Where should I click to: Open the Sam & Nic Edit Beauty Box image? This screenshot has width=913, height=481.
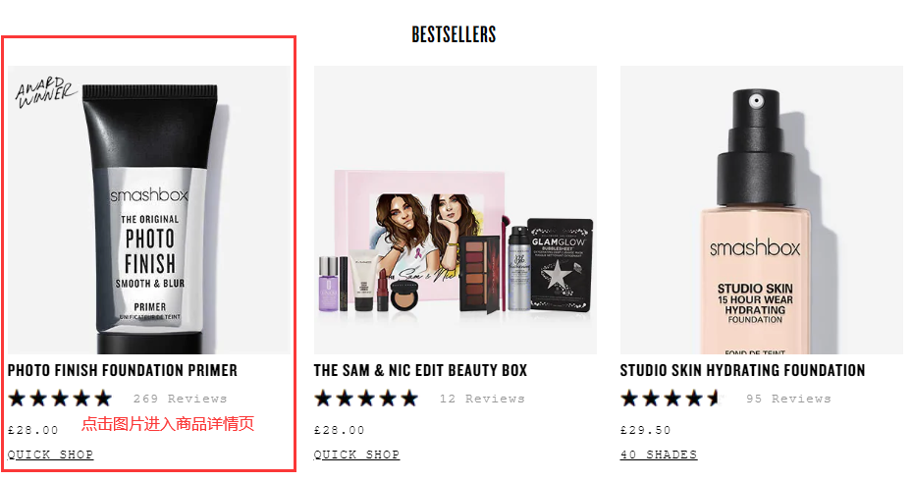click(x=456, y=210)
